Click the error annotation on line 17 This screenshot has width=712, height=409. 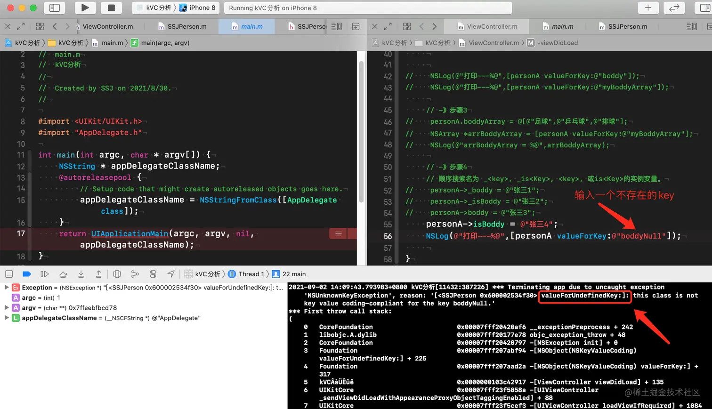[338, 233]
